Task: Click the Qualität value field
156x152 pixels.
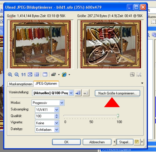Action: pos(45,116)
